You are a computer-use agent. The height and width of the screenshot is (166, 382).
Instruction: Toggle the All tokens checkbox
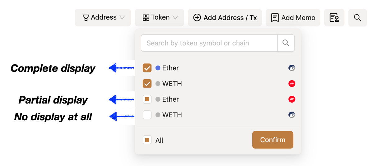(147, 140)
